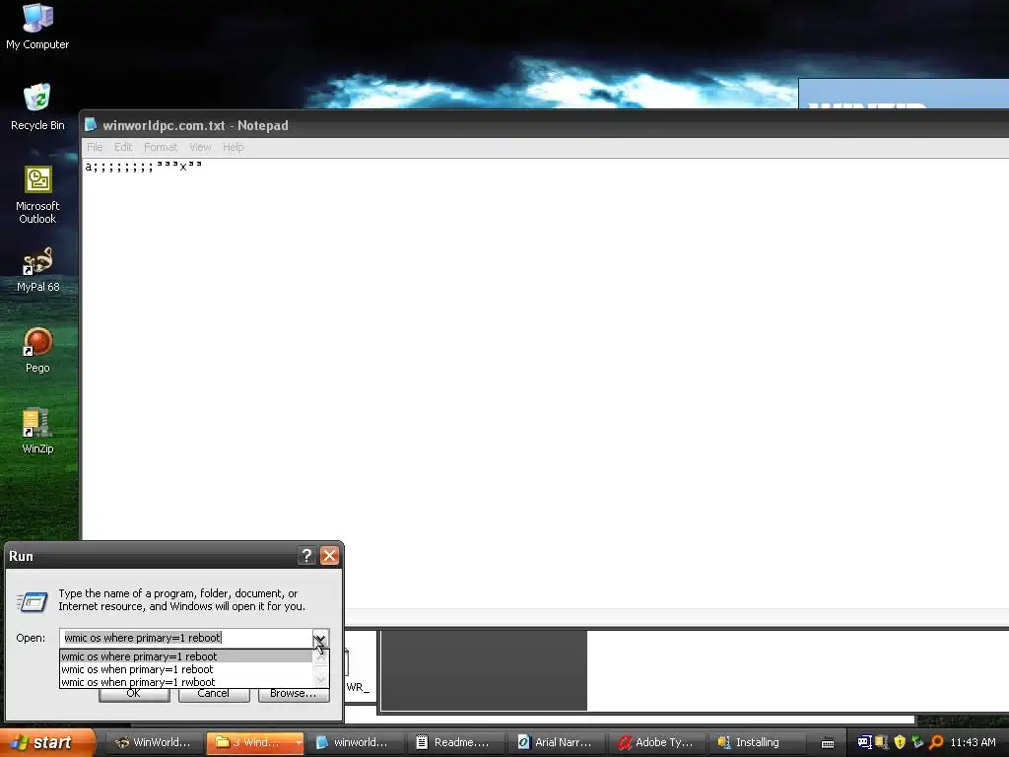Expand the taskbar group arrow for Explorer windows
The width and height of the screenshot is (1009, 757).
[x=298, y=743]
